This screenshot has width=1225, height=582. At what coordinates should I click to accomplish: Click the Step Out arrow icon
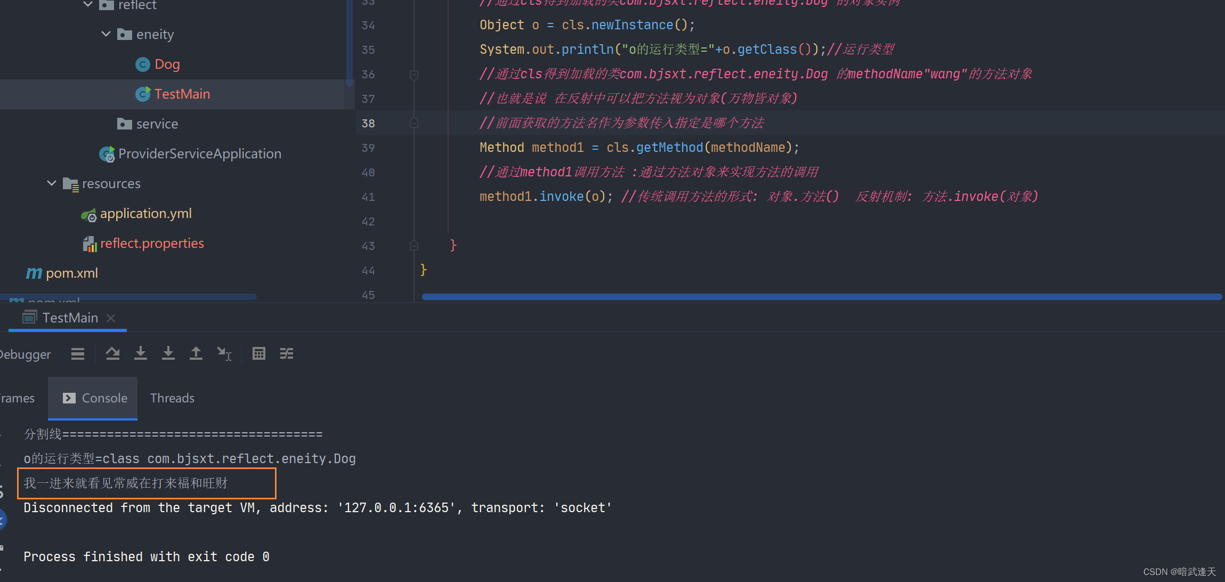196,353
